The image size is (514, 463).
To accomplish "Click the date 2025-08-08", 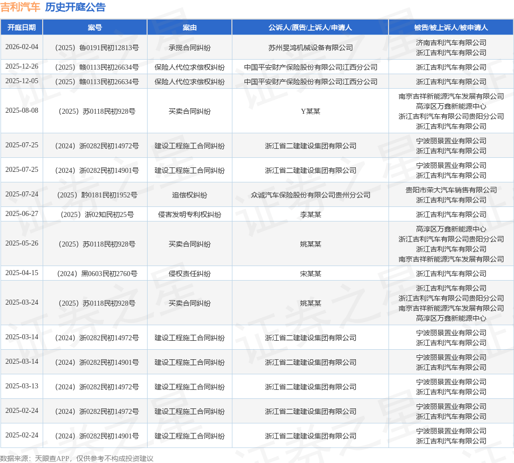I will 22,111.
